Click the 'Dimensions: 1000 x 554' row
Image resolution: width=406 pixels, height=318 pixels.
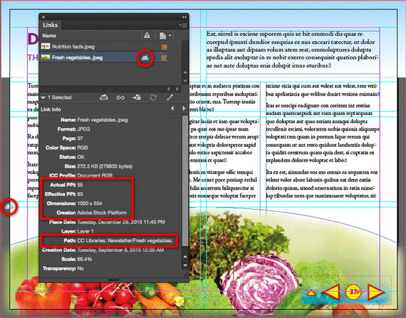(x=74, y=203)
